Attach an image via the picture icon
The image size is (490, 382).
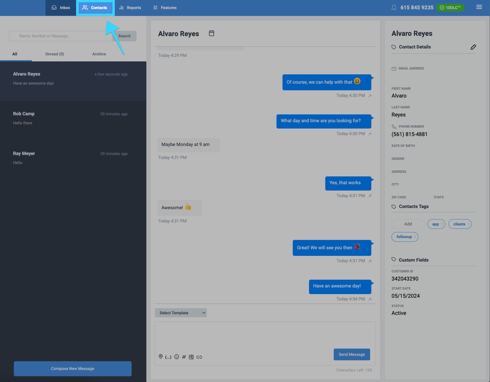point(191,357)
